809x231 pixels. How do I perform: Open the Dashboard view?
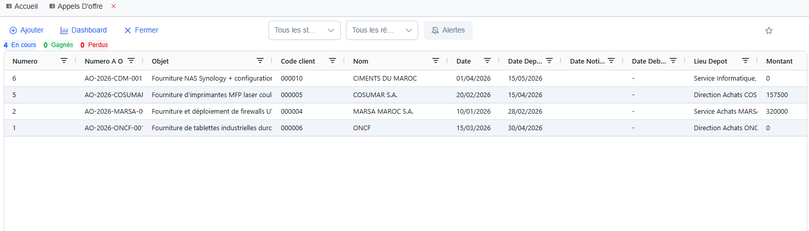[x=84, y=30]
